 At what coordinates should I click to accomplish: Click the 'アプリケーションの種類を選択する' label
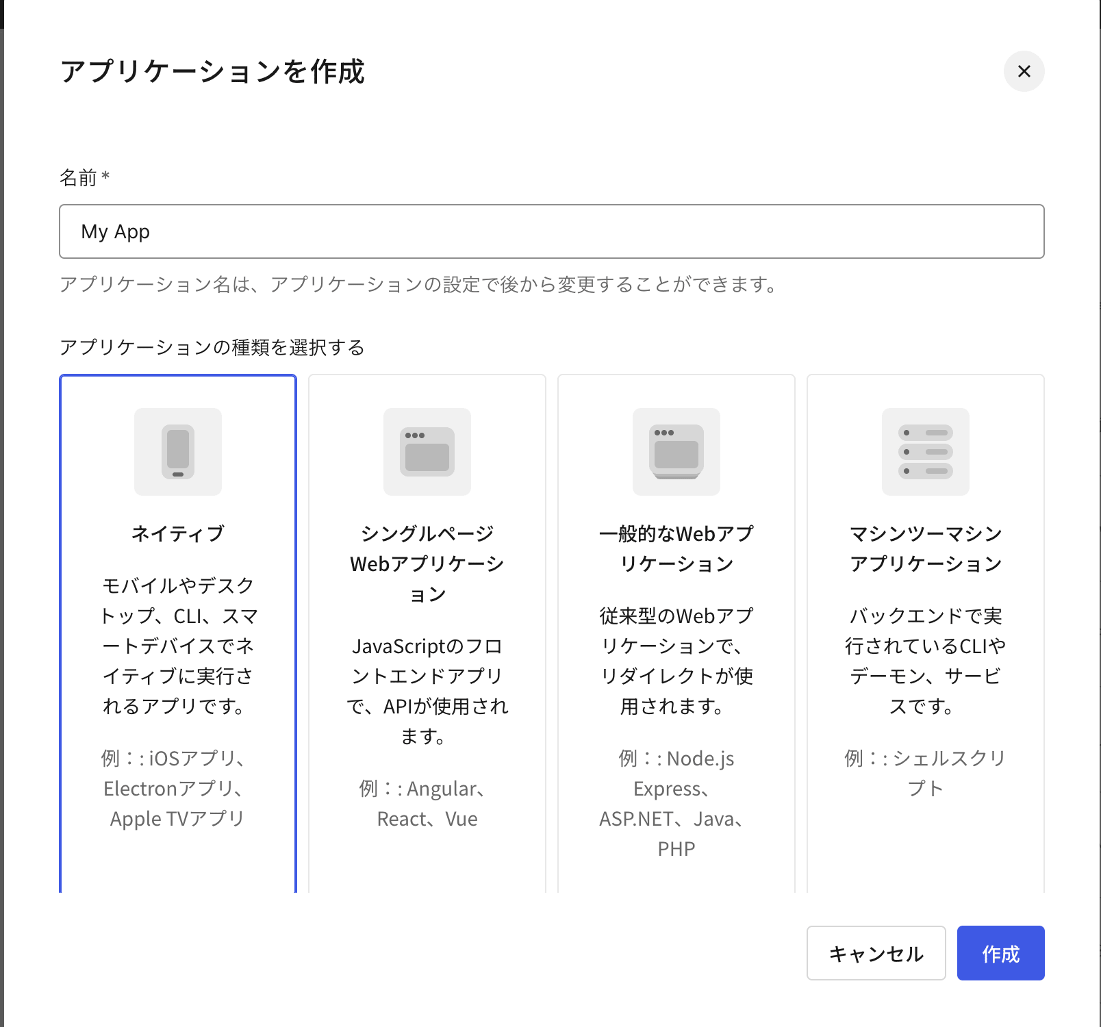point(212,347)
